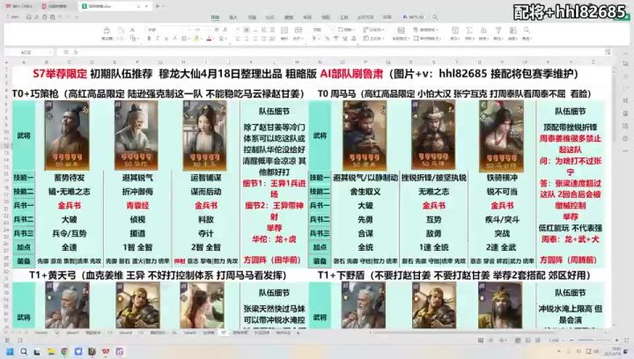634x359 pixels.
Task: Open the Freeze panes dropdown
Action: coord(512,39)
